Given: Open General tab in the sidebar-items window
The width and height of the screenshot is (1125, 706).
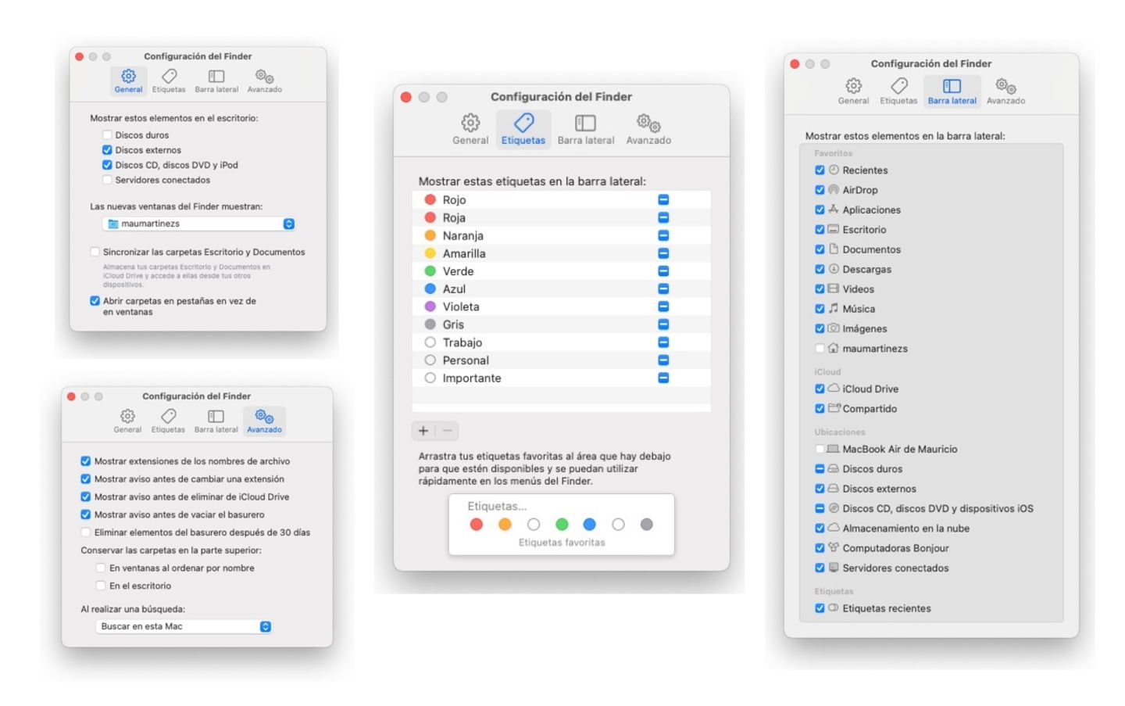Looking at the screenshot, I should point(853,91).
